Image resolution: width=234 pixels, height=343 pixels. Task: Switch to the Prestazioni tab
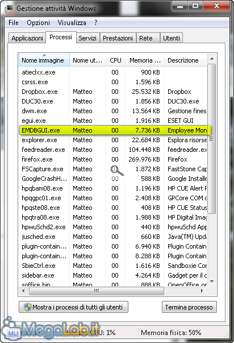(118, 38)
